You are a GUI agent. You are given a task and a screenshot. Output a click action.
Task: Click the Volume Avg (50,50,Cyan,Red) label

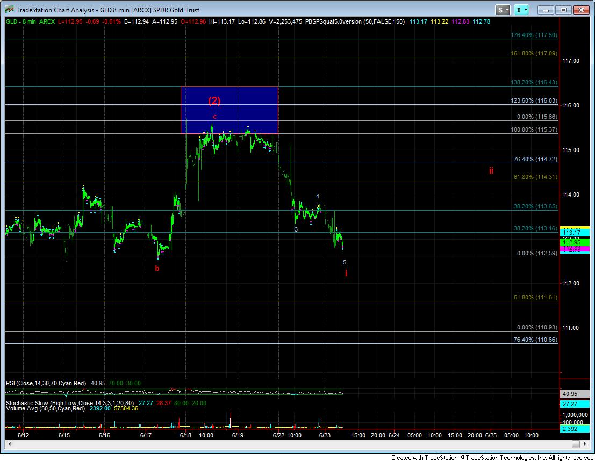[45, 409]
